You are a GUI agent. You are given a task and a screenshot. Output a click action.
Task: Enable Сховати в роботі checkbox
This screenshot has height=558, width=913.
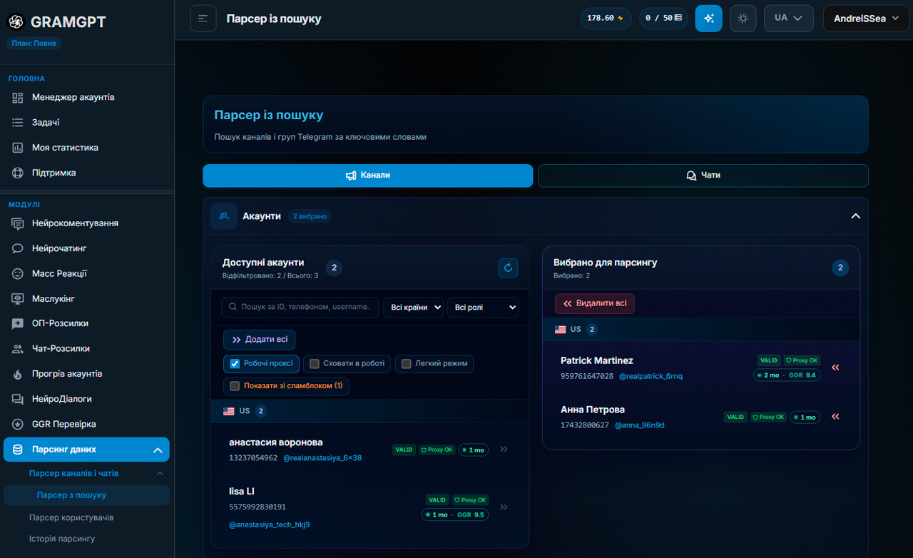(x=315, y=364)
